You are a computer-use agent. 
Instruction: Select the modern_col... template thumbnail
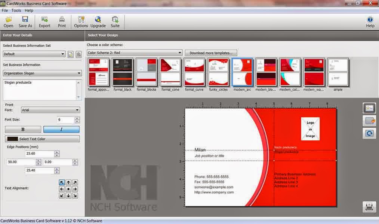[x=290, y=72]
